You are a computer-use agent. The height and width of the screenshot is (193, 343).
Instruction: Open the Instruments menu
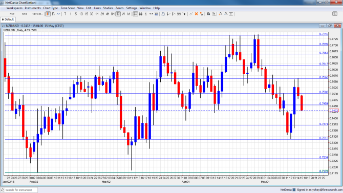coord(33,8)
